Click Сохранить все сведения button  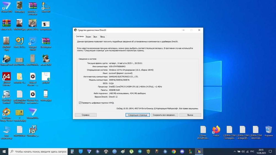[164, 115]
